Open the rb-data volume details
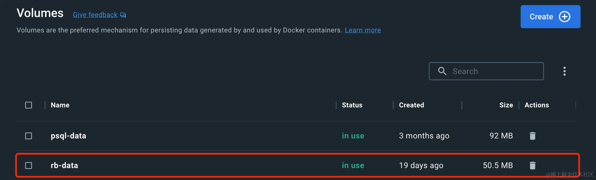Viewport: 596px width, 180px height. pyautogui.click(x=64, y=165)
